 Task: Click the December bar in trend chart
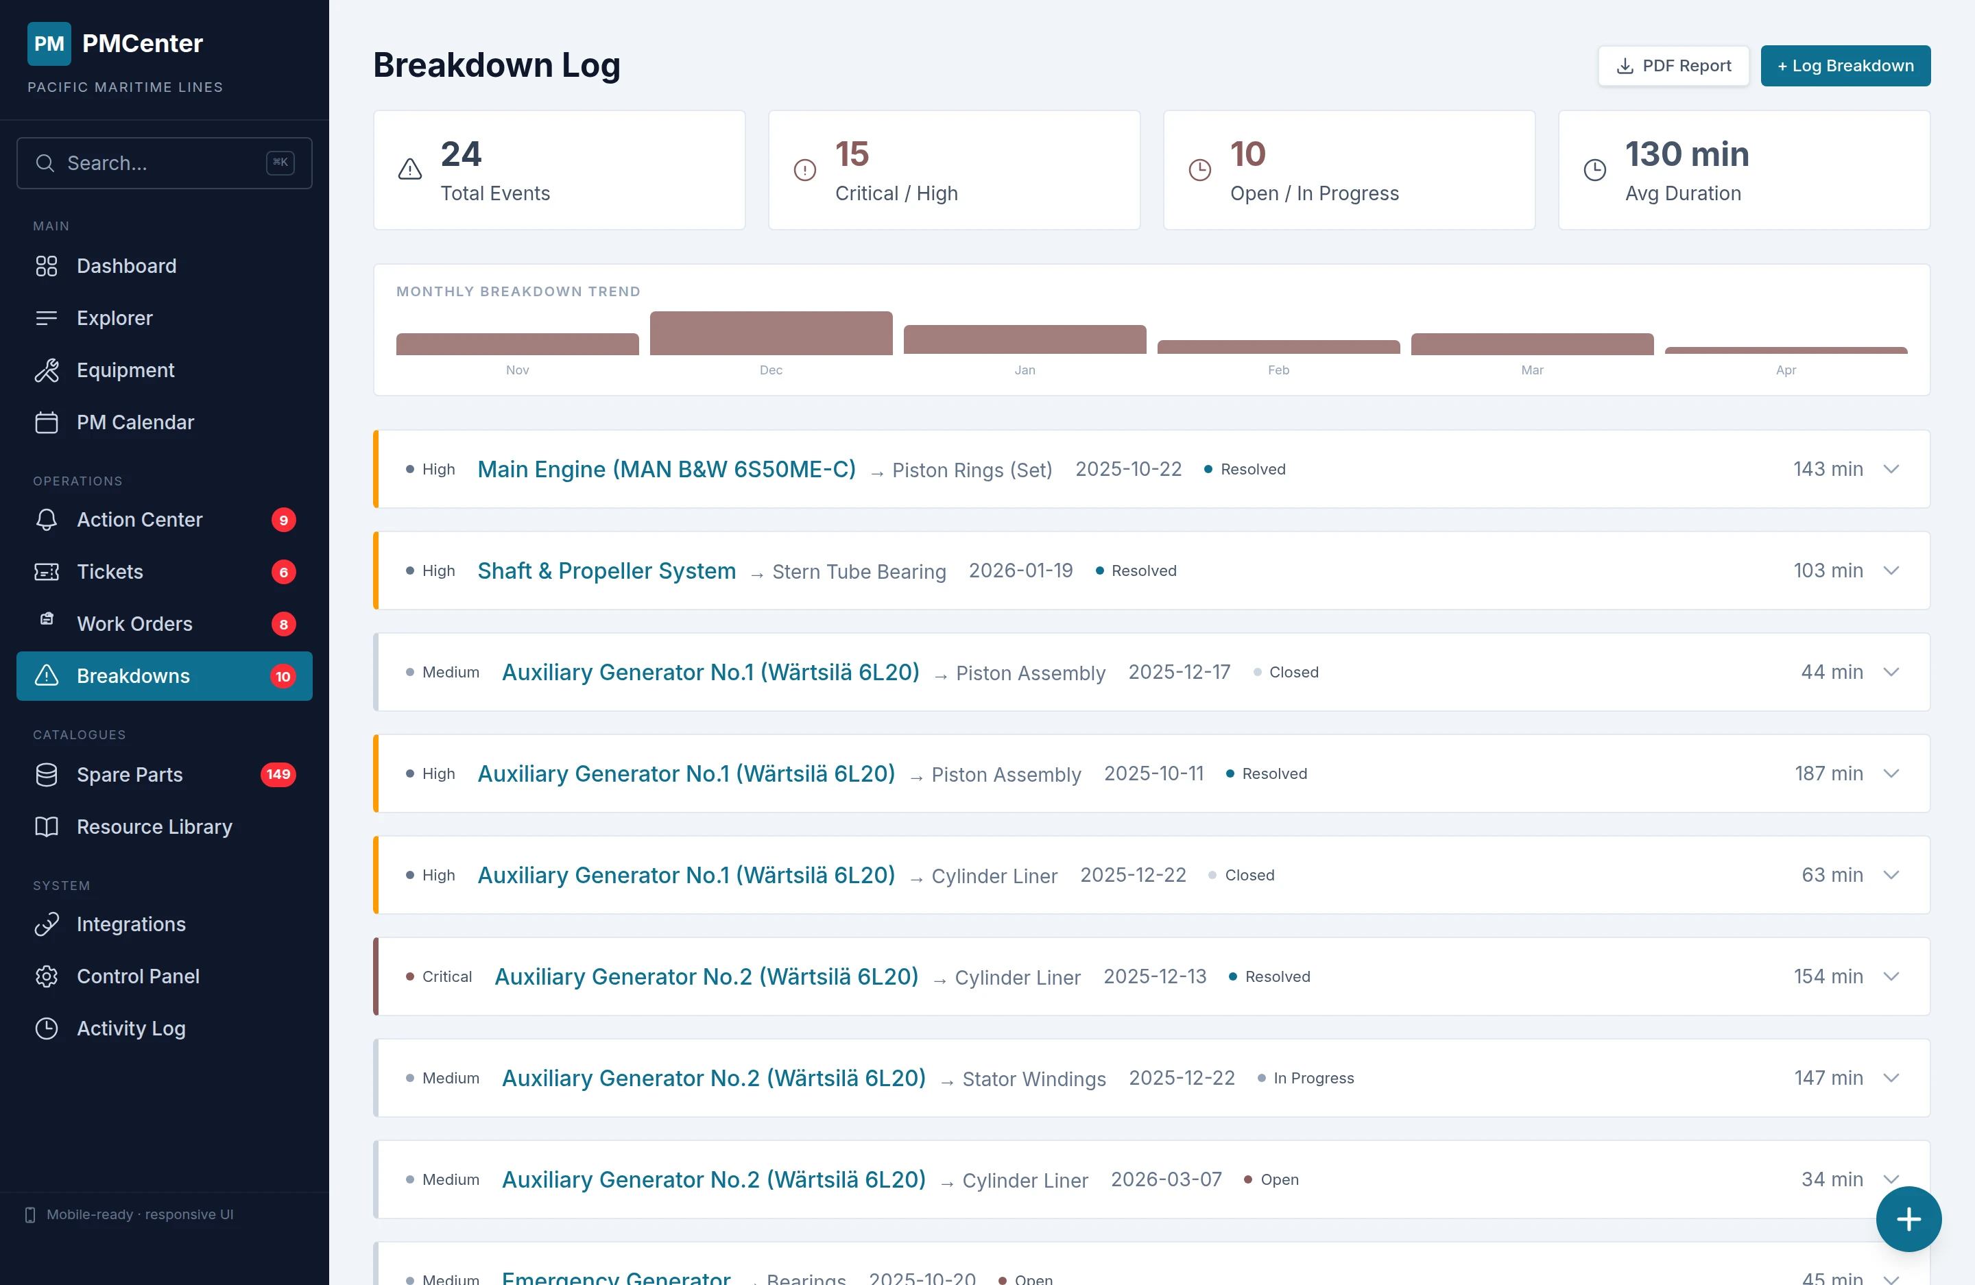[770, 333]
